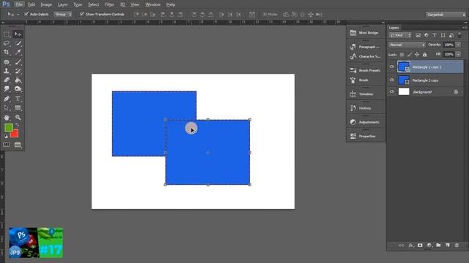Open the layer filter Kind dropdown
469x263 pixels.
pos(400,36)
